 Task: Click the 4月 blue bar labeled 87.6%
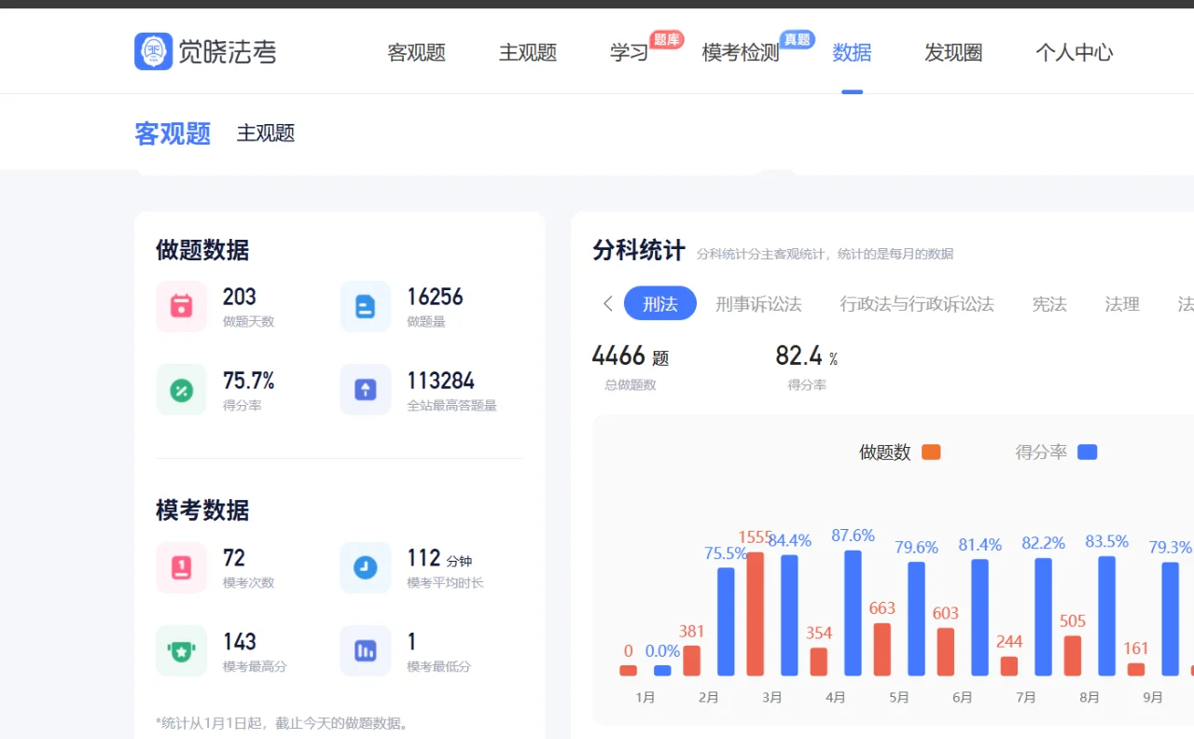coord(853,613)
